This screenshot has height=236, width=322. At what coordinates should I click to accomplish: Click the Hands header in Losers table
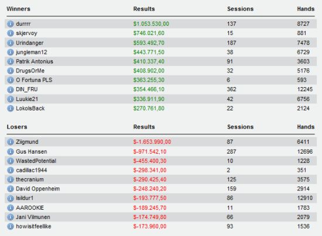pos(306,127)
